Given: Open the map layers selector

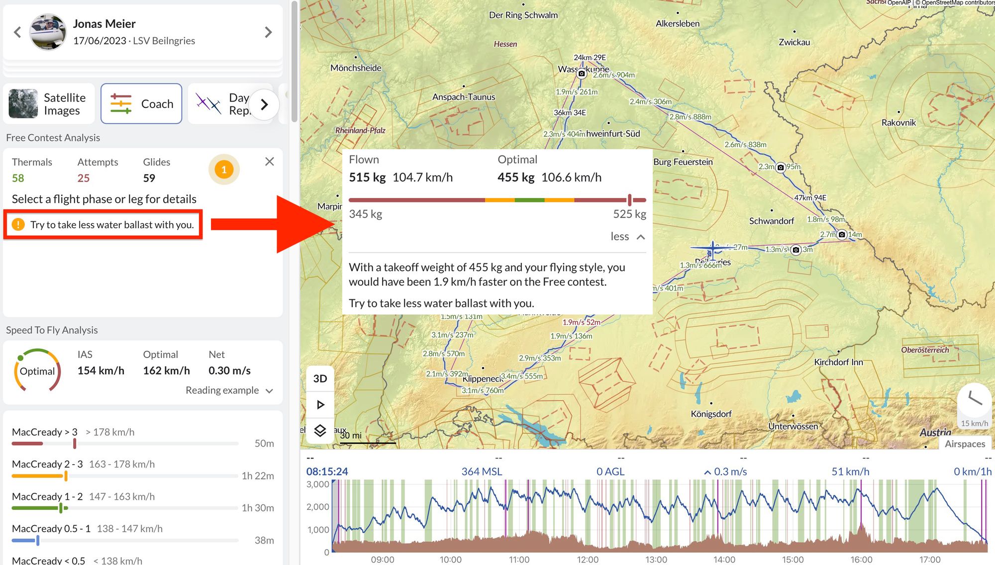Looking at the screenshot, I should (320, 431).
